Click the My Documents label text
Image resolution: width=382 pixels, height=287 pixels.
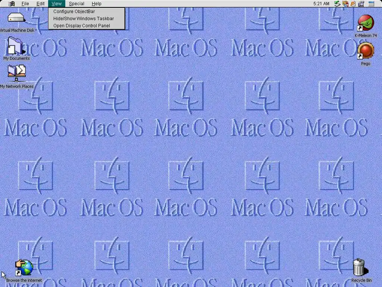(16, 58)
